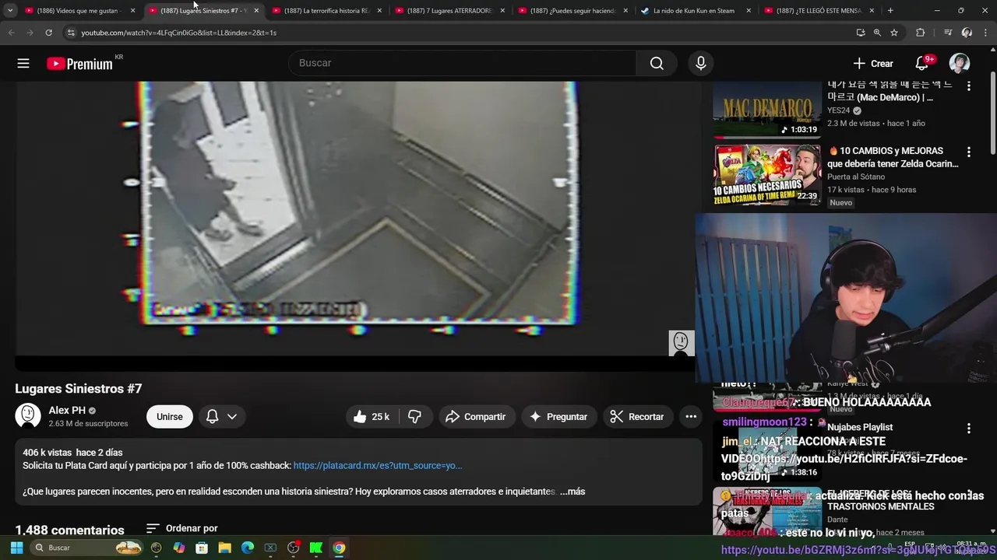Switch to Videos que me gustan tab
Image resolution: width=997 pixels, height=560 pixels.
click(x=80, y=11)
